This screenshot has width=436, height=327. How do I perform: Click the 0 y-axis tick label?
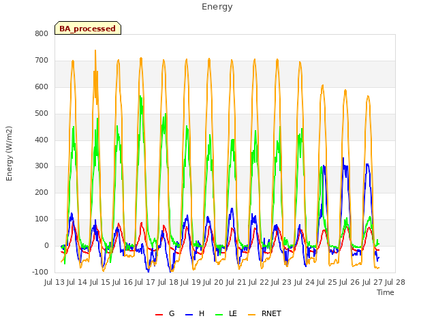46,245
